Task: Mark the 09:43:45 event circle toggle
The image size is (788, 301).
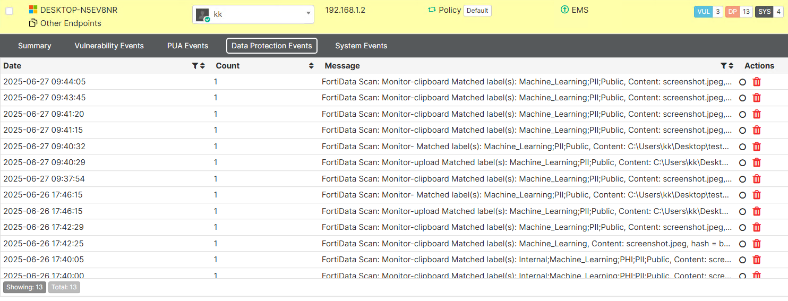Action: (742, 98)
